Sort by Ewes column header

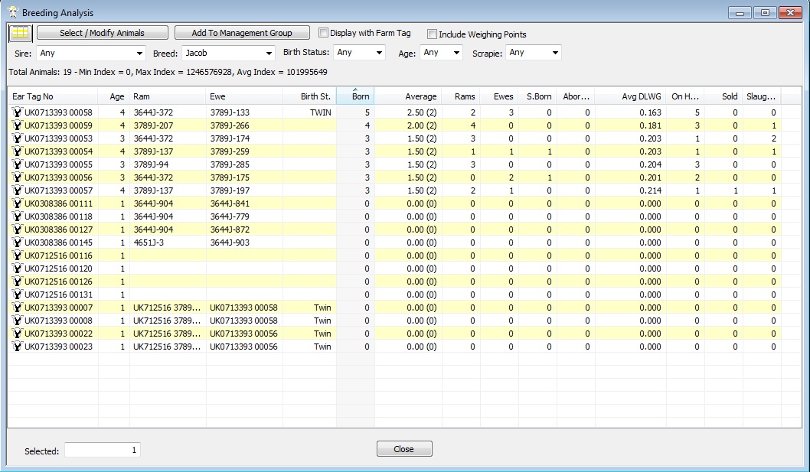click(x=499, y=96)
